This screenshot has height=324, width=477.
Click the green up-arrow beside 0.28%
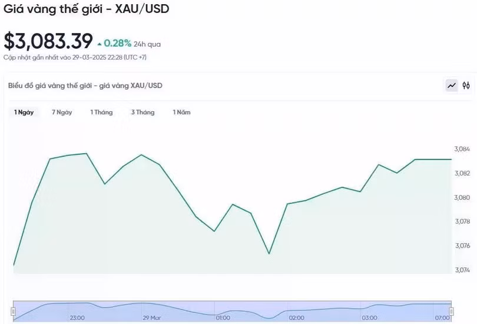[100, 44]
